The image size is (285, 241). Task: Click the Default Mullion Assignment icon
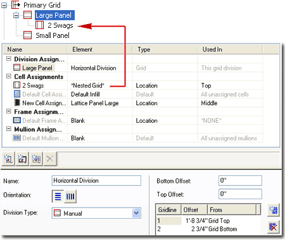17,138
